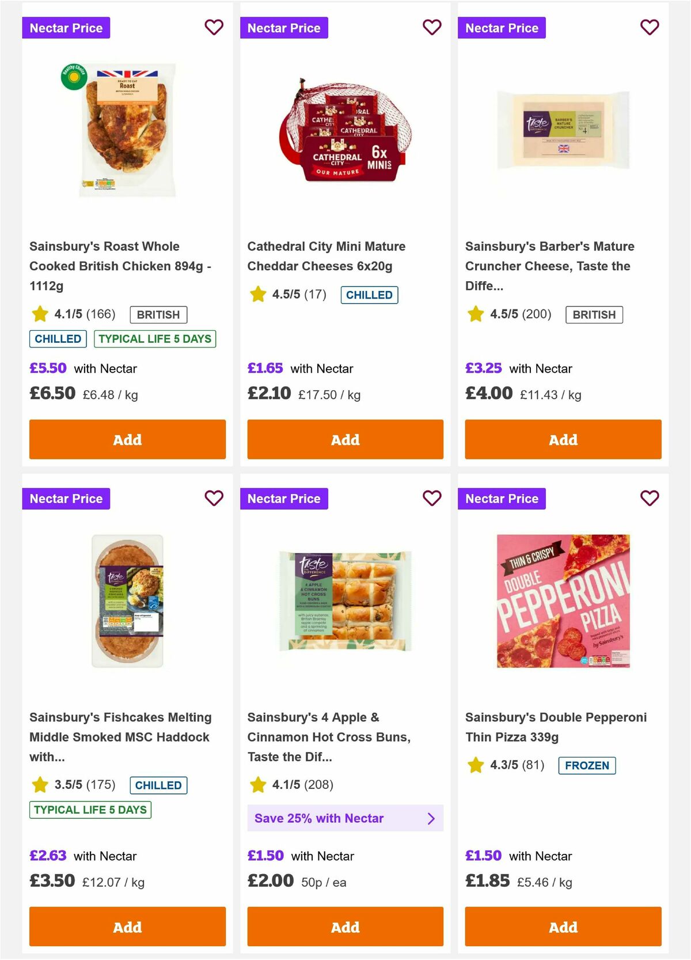The height and width of the screenshot is (960, 691).
Task: Favourite the Double Pepperoni Thin Pizza
Action: click(649, 498)
